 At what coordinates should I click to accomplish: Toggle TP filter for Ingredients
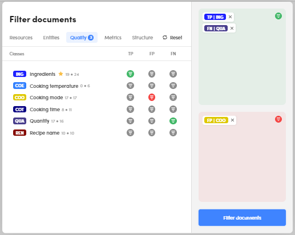[x=130, y=74]
